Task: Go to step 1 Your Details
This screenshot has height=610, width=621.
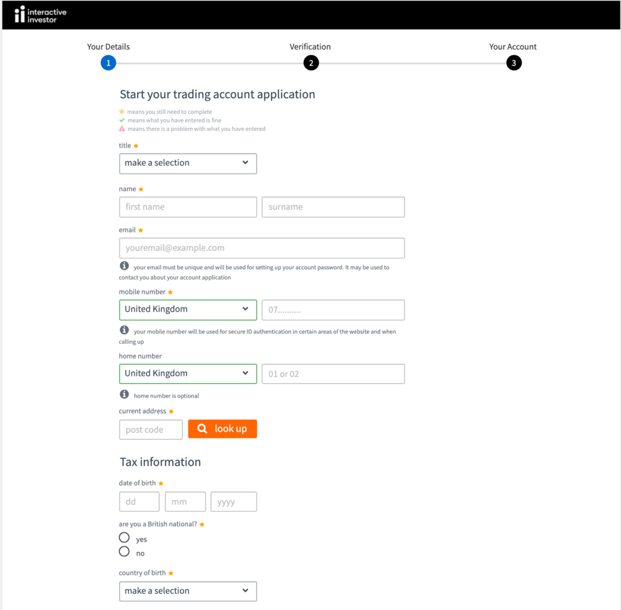Action: point(108,63)
